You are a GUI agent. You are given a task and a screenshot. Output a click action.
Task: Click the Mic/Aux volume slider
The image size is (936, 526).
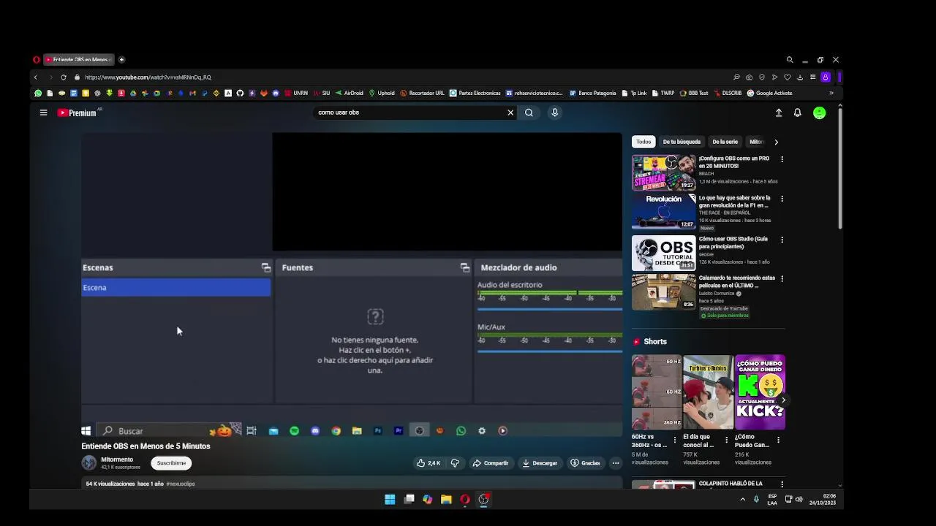coord(550,351)
